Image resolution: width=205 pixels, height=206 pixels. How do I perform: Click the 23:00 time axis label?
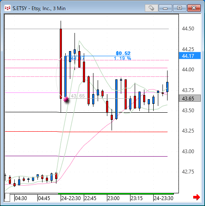(x=113, y=198)
